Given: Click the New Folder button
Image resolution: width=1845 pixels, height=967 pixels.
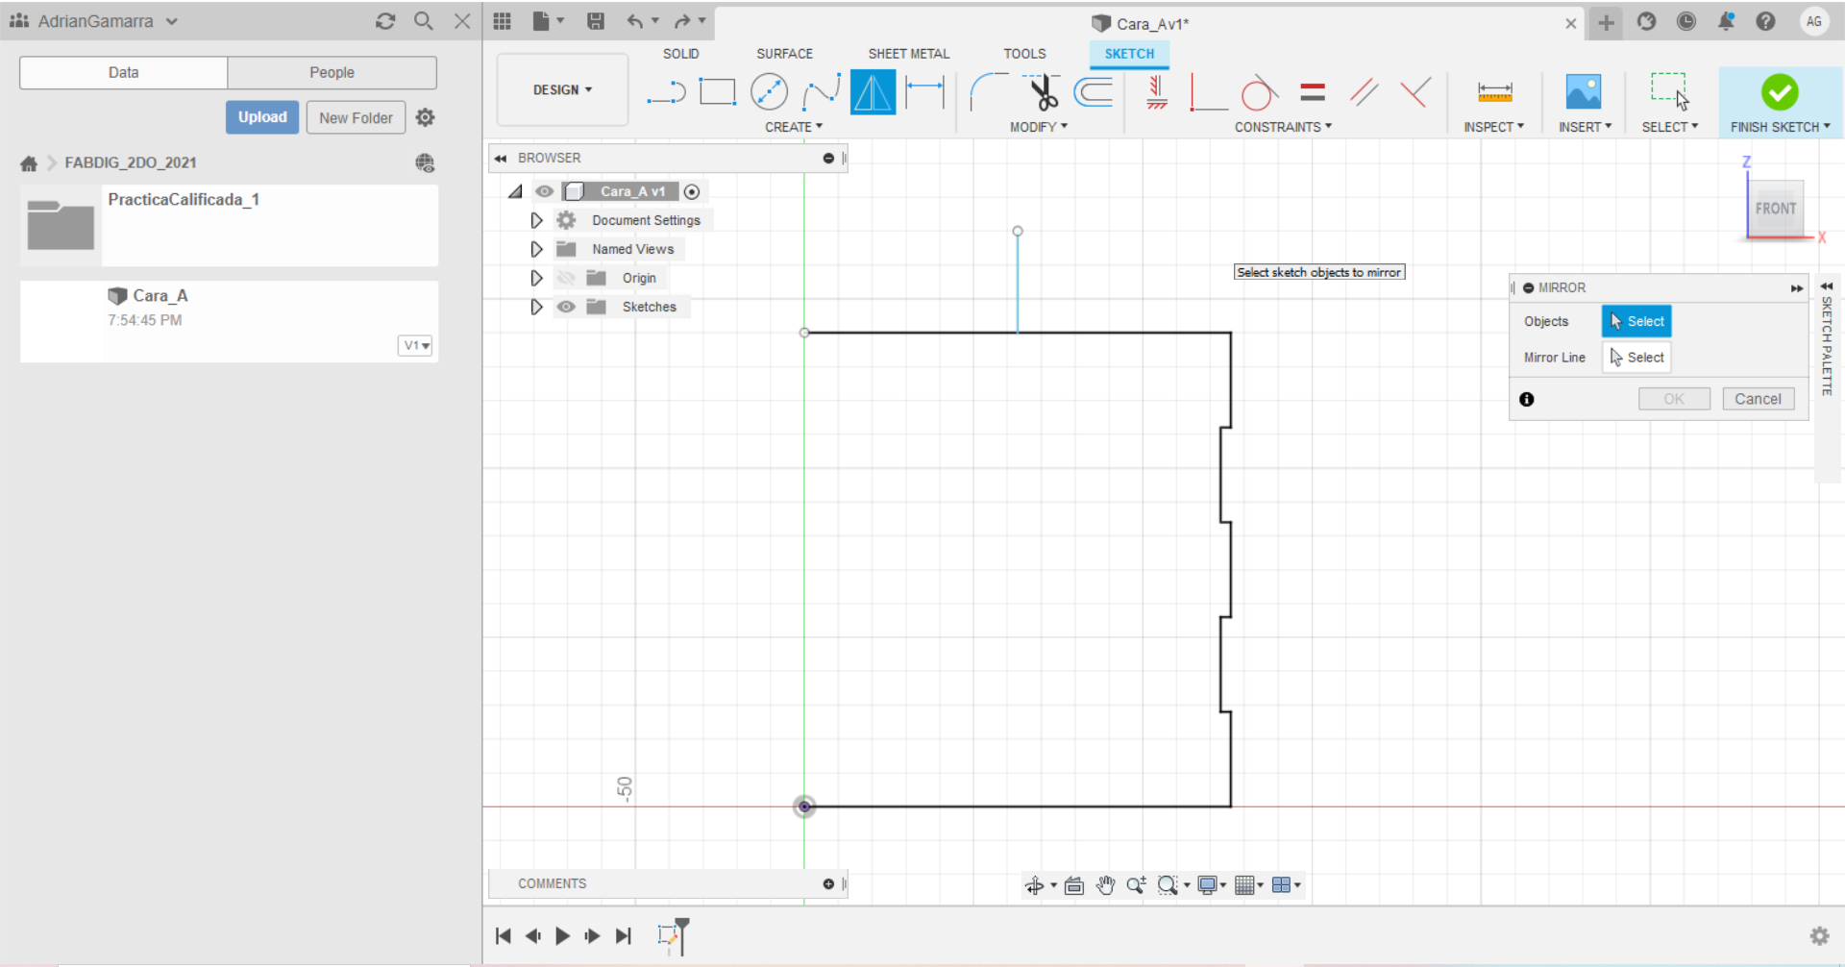Looking at the screenshot, I should point(356,117).
